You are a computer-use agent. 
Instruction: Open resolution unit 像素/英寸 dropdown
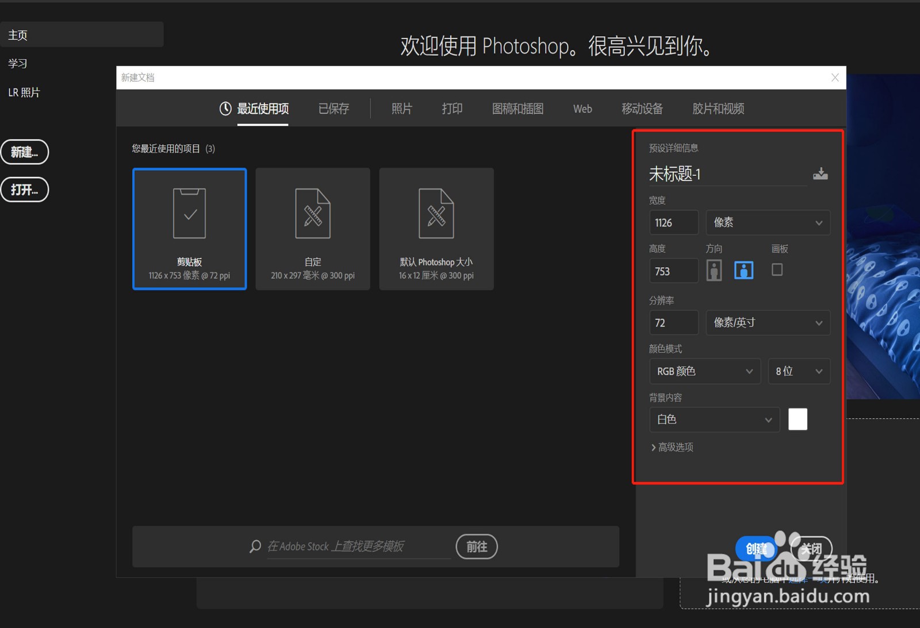click(768, 322)
